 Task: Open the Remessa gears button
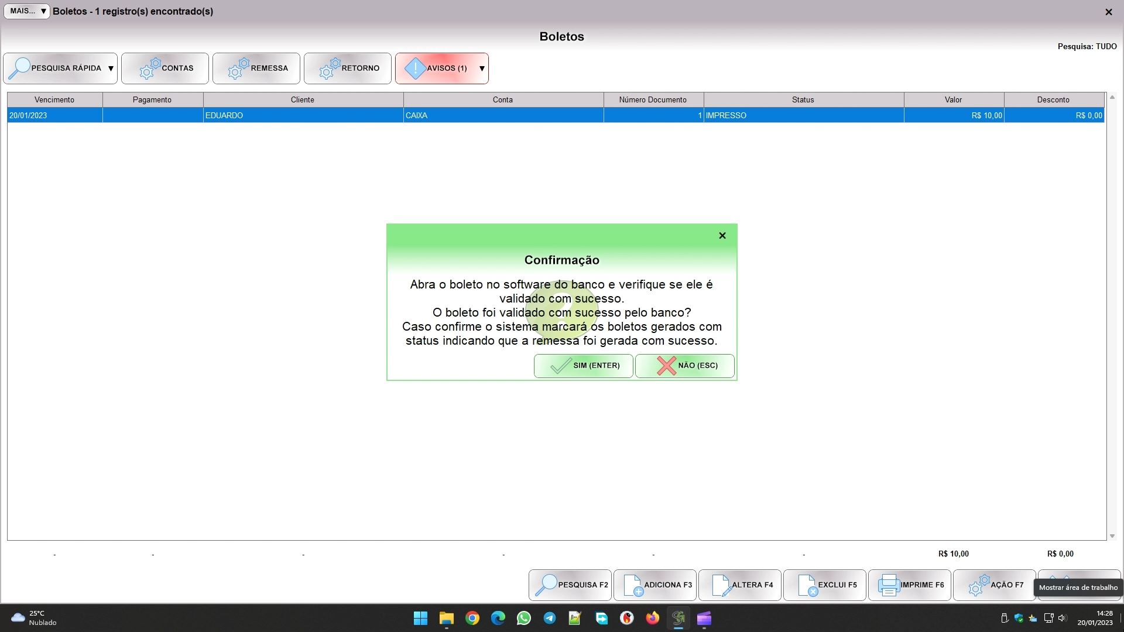pyautogui.click(x=239, y=68)
